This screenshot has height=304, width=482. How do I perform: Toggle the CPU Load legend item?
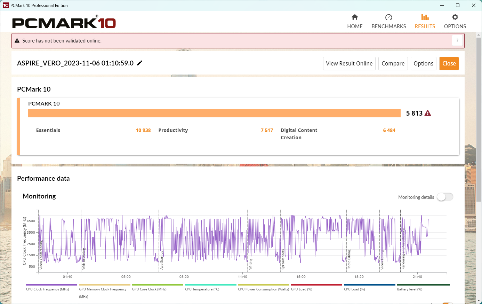(x=370, y=288)
